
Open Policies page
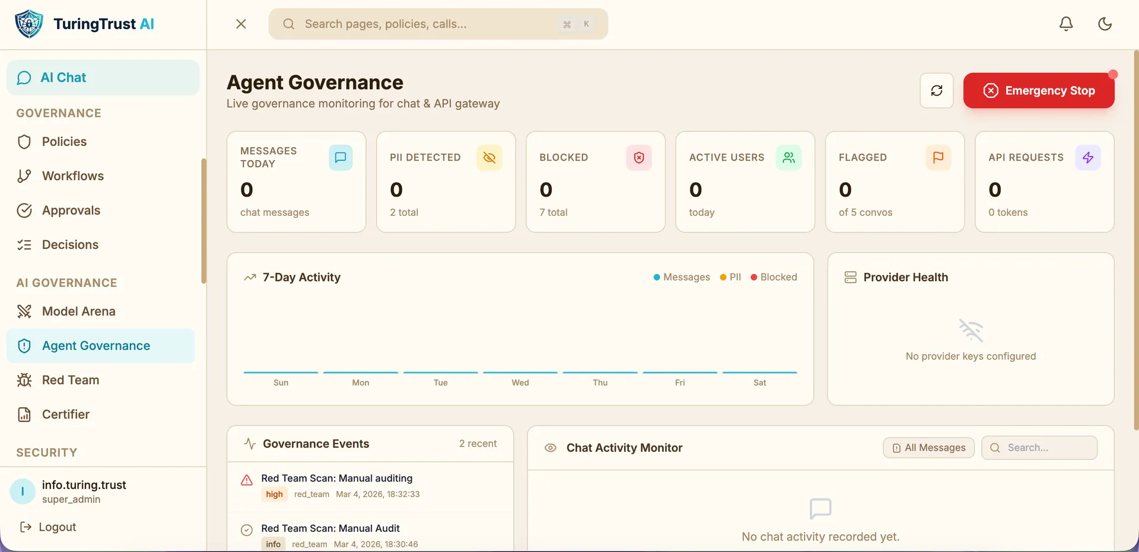click(x=101, y=142)
